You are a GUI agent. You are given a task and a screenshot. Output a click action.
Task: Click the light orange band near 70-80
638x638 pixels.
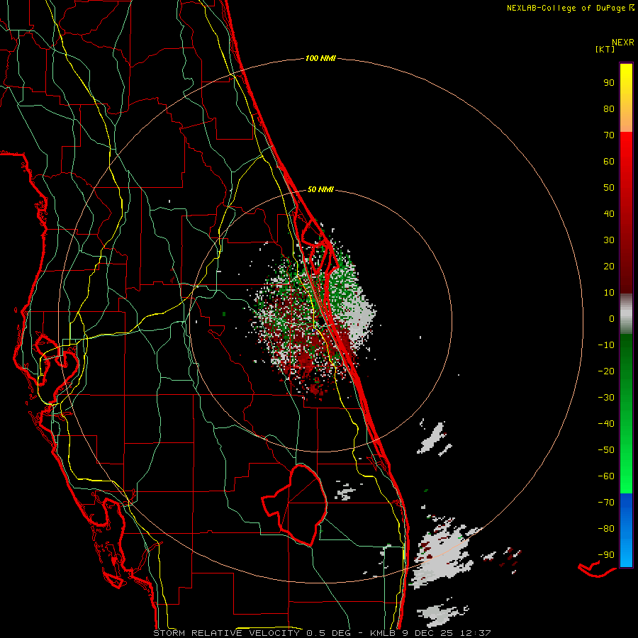click(626, 118)
